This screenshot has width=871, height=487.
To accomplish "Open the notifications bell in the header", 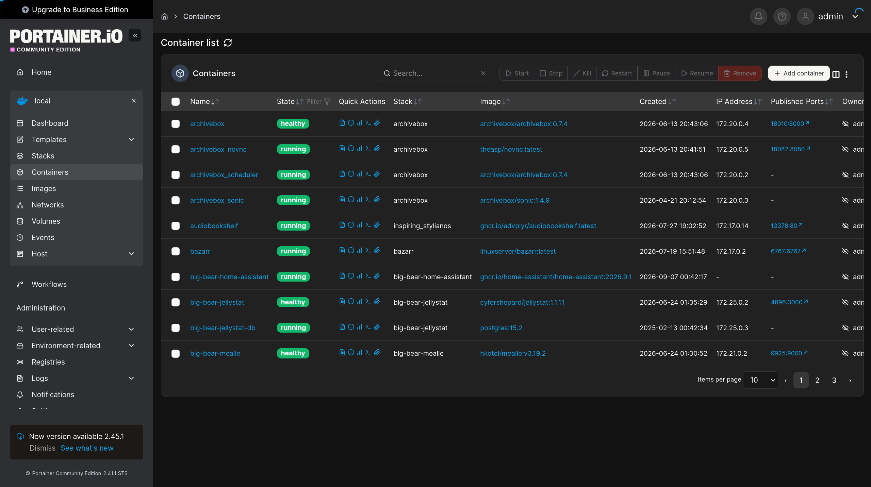I will (x=758, y=16).
